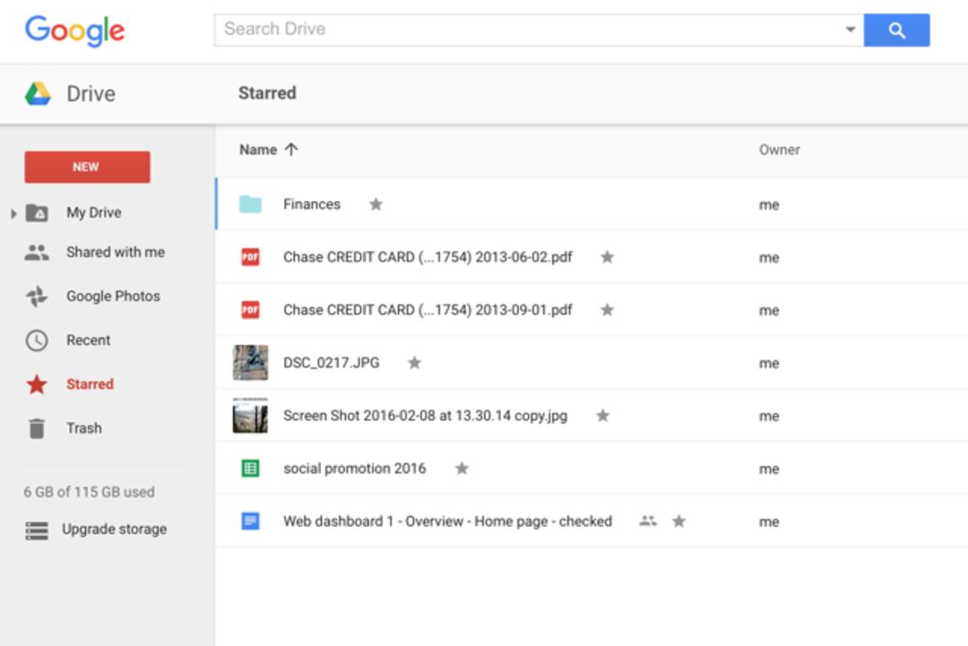The height and width of the screenshot is (646, 968).
Task: Click the Drive triangle logo icon
Action: [x=38, y=94]
